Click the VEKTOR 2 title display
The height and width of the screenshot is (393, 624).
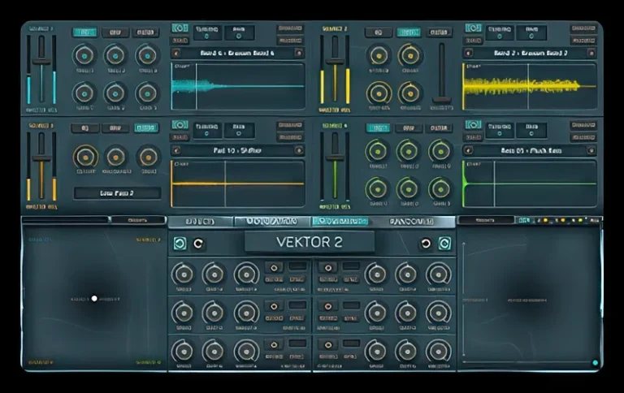click(x=310, y=242)
